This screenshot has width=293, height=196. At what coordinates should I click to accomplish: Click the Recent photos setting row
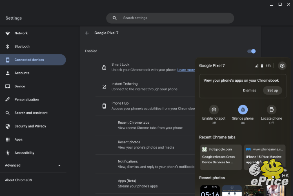pos(145,145)
